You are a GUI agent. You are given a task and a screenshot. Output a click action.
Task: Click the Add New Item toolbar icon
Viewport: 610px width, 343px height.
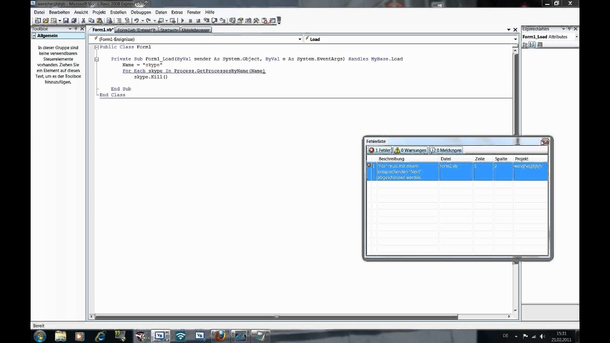pos(53,20)
